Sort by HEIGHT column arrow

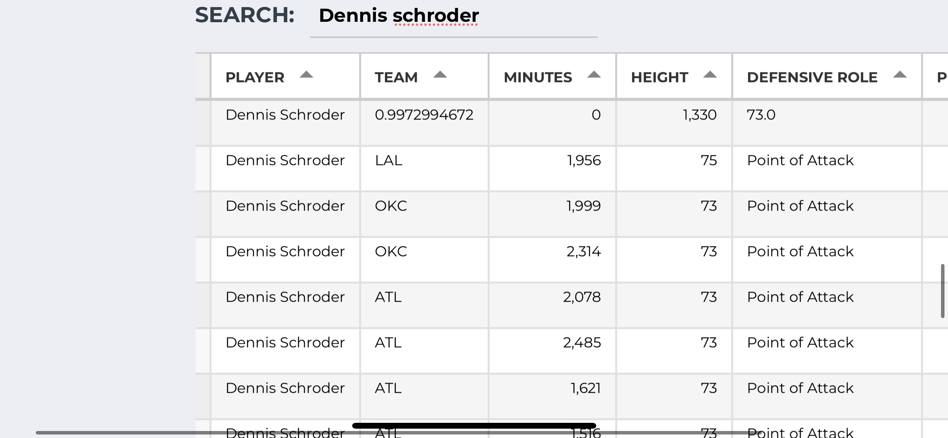tap(710, 75)
